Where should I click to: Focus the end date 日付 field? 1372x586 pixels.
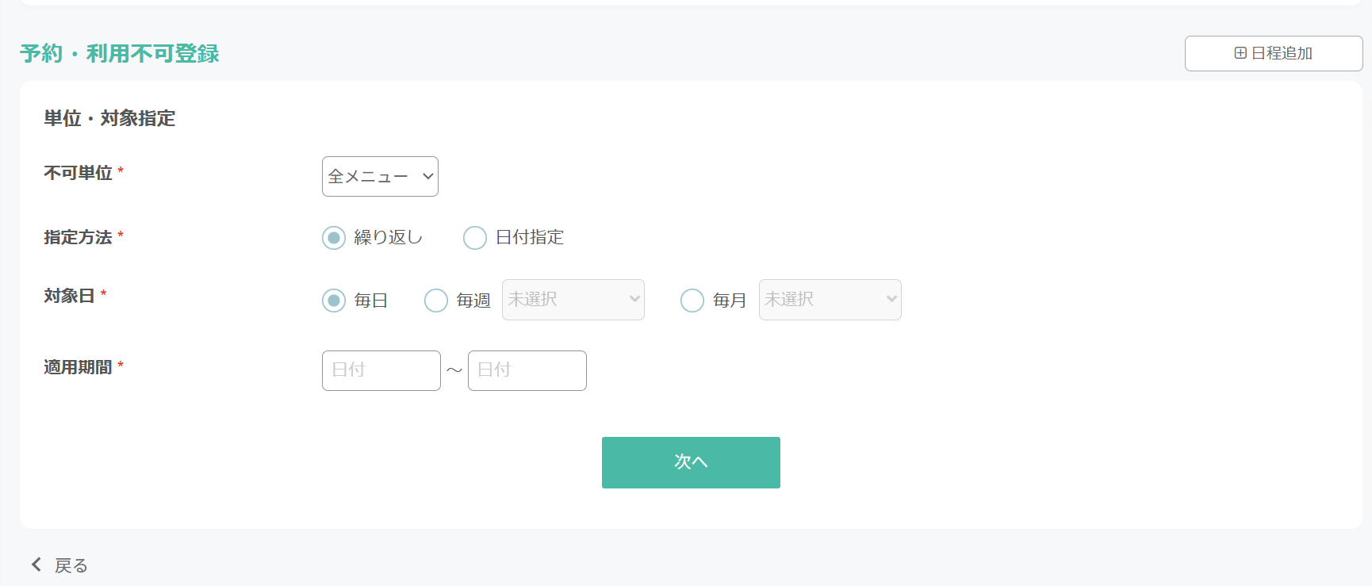(x=527, y=370)
